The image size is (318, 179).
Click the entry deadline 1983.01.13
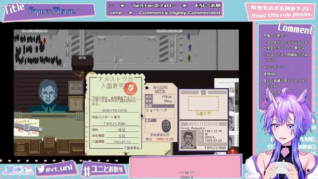tap(122, 142)
